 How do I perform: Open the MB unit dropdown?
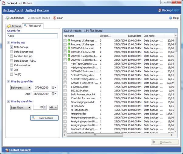point(52,107)
